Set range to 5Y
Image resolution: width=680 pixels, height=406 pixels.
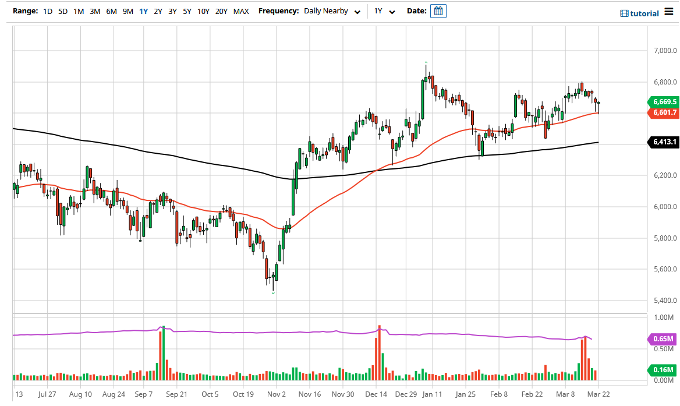(x=187, y=11)
